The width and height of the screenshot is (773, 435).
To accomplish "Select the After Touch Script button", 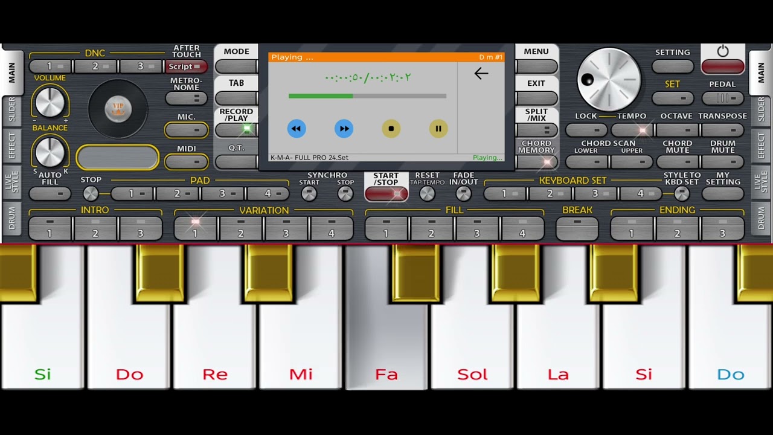I will click(186, 66).
